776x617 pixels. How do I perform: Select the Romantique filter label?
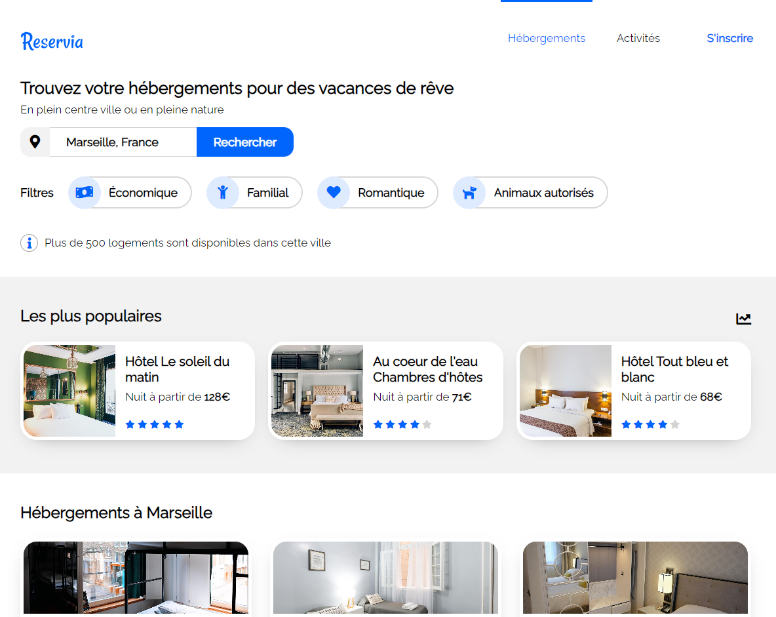point(391,193)
